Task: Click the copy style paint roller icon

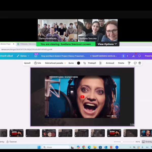Action: point(129,63)
